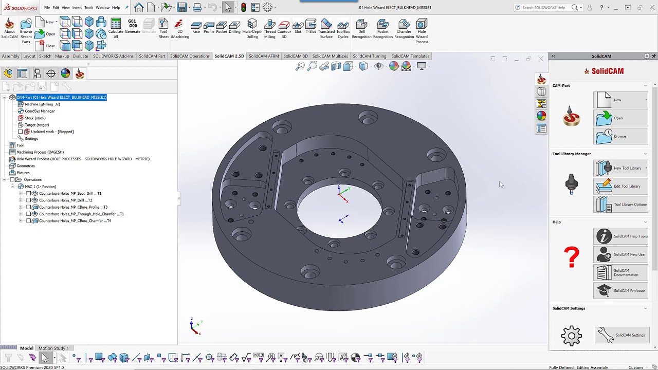Click Edit Tool Library button
Screen dimensions: 658x370
(x=621, y=186)
